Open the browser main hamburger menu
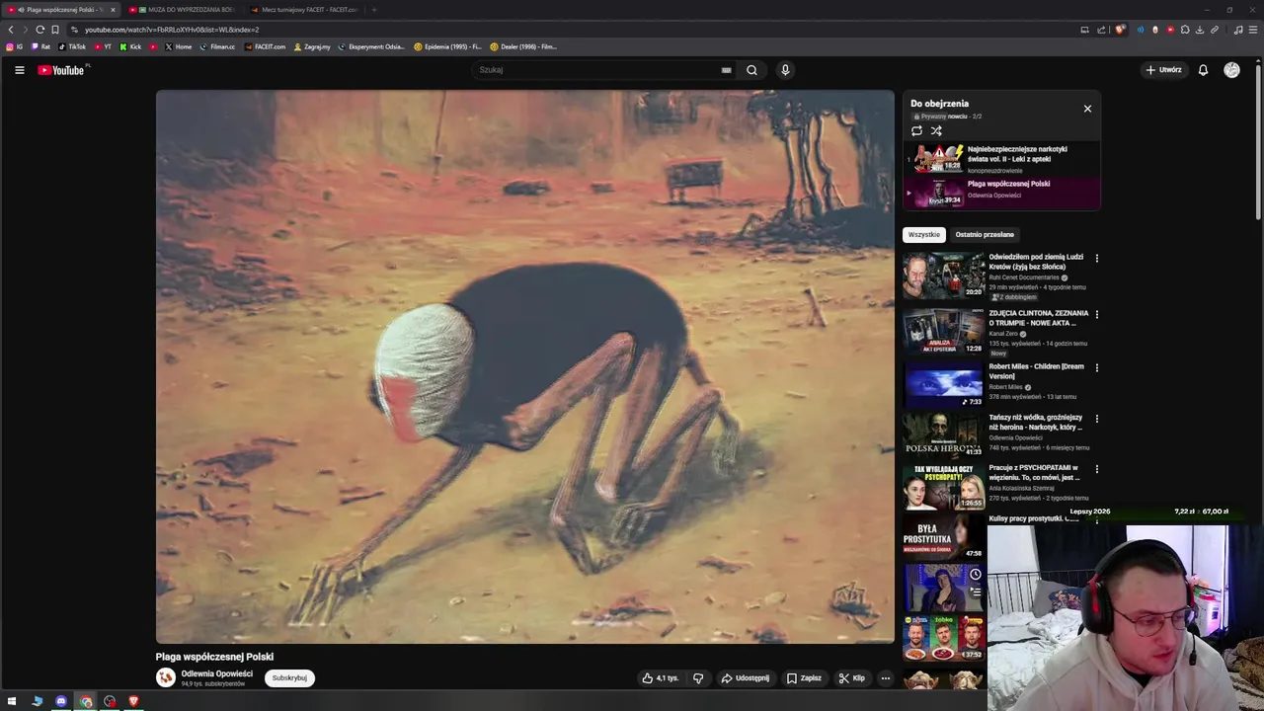 point(1252,30)
